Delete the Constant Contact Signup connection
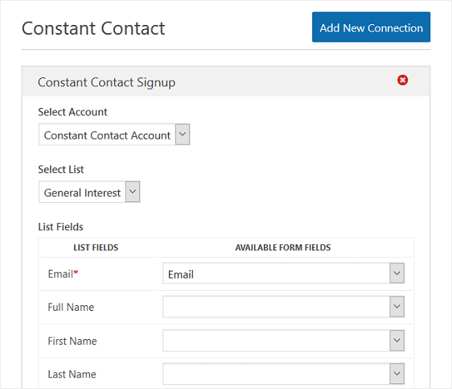 pyautogui.click(x=402, y=80)
